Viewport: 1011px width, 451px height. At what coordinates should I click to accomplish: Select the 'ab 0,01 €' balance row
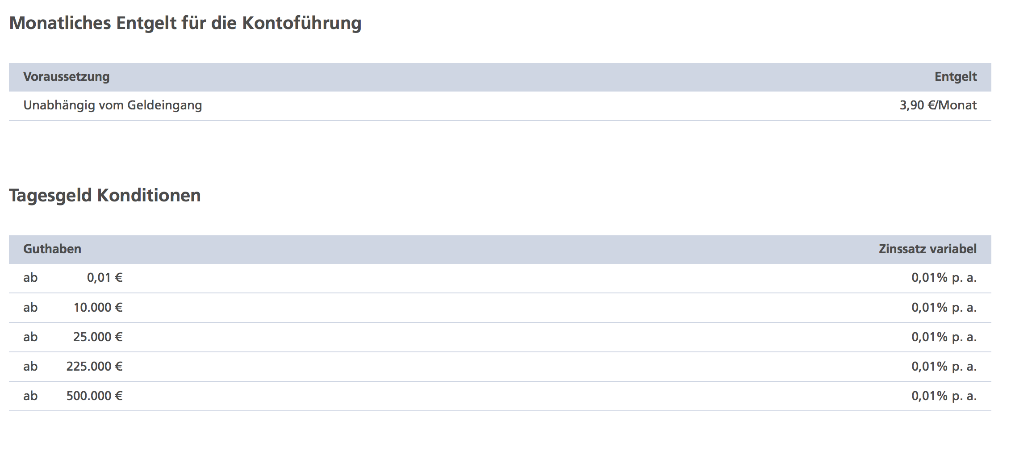(500, 278)
